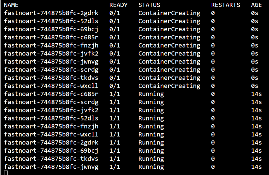Click the 0s age value of creating pod fnzjh
Image resolution: width=269 pixels, height=175 pixels.
click(254, 46)
